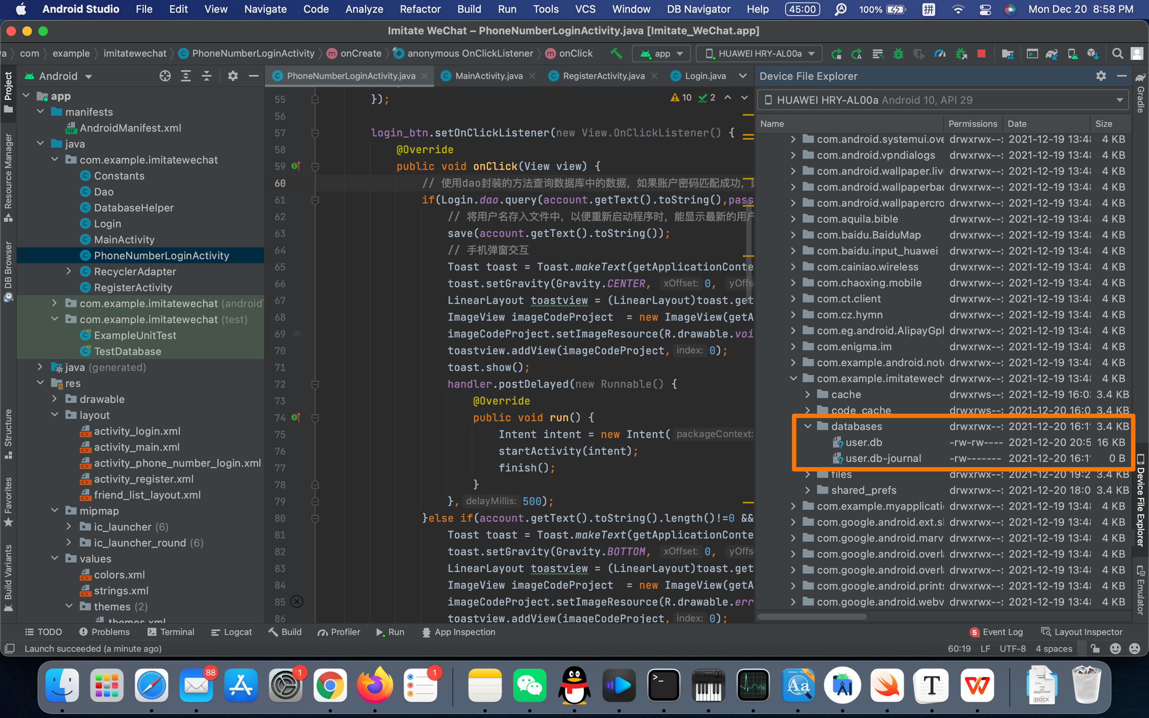Open the HUAWEI HRY-AL00a device dropdown in toolbar
The image size is (1149, 718).
pyautogui.click(x=760, y=54)
